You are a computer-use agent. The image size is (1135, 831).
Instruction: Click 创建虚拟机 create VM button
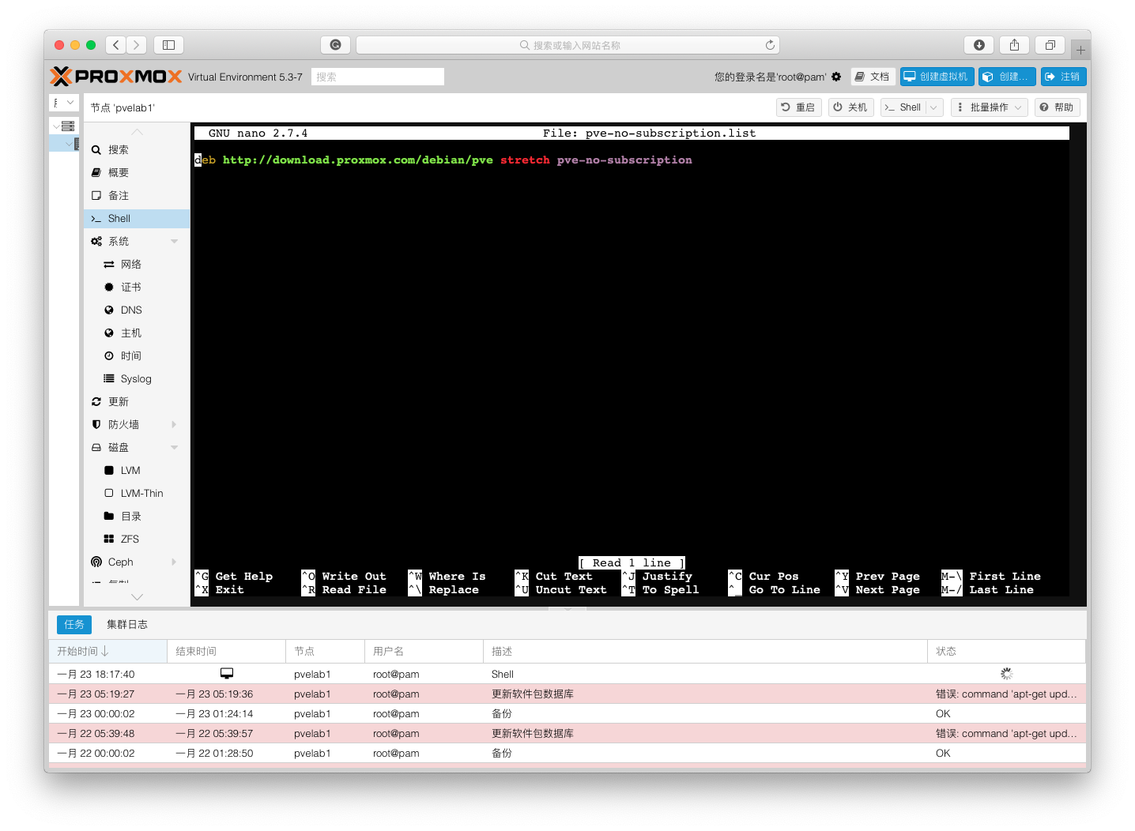937,77
